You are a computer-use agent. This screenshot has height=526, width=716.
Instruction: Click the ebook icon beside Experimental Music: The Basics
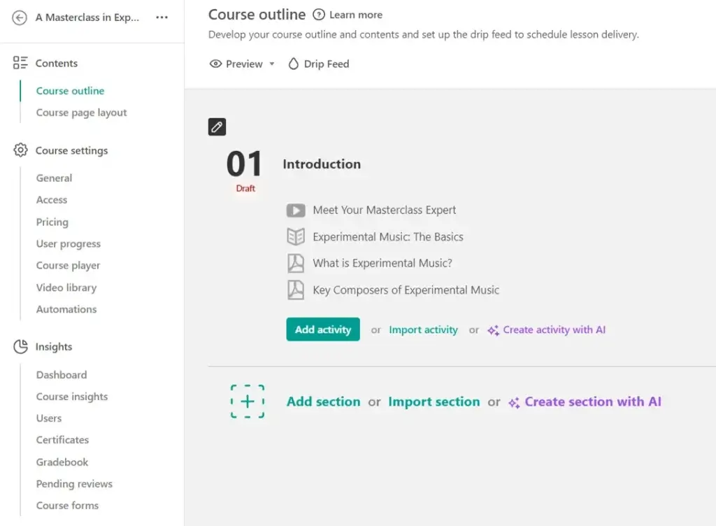[x=296, y=236]
